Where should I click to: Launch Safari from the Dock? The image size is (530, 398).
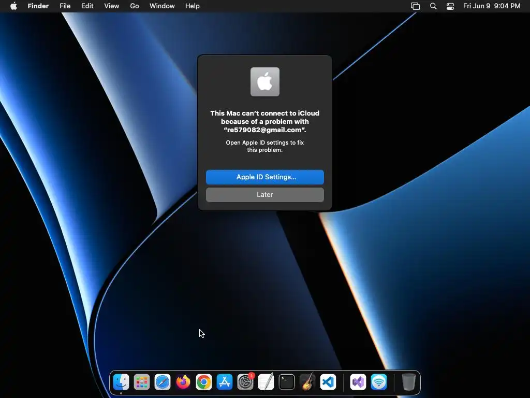point(162,382)
